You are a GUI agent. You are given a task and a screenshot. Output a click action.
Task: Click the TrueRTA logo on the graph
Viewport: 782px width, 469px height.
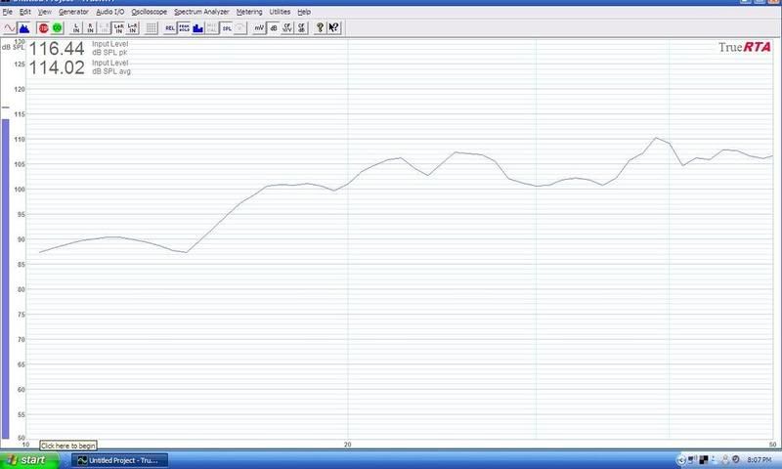745,47
